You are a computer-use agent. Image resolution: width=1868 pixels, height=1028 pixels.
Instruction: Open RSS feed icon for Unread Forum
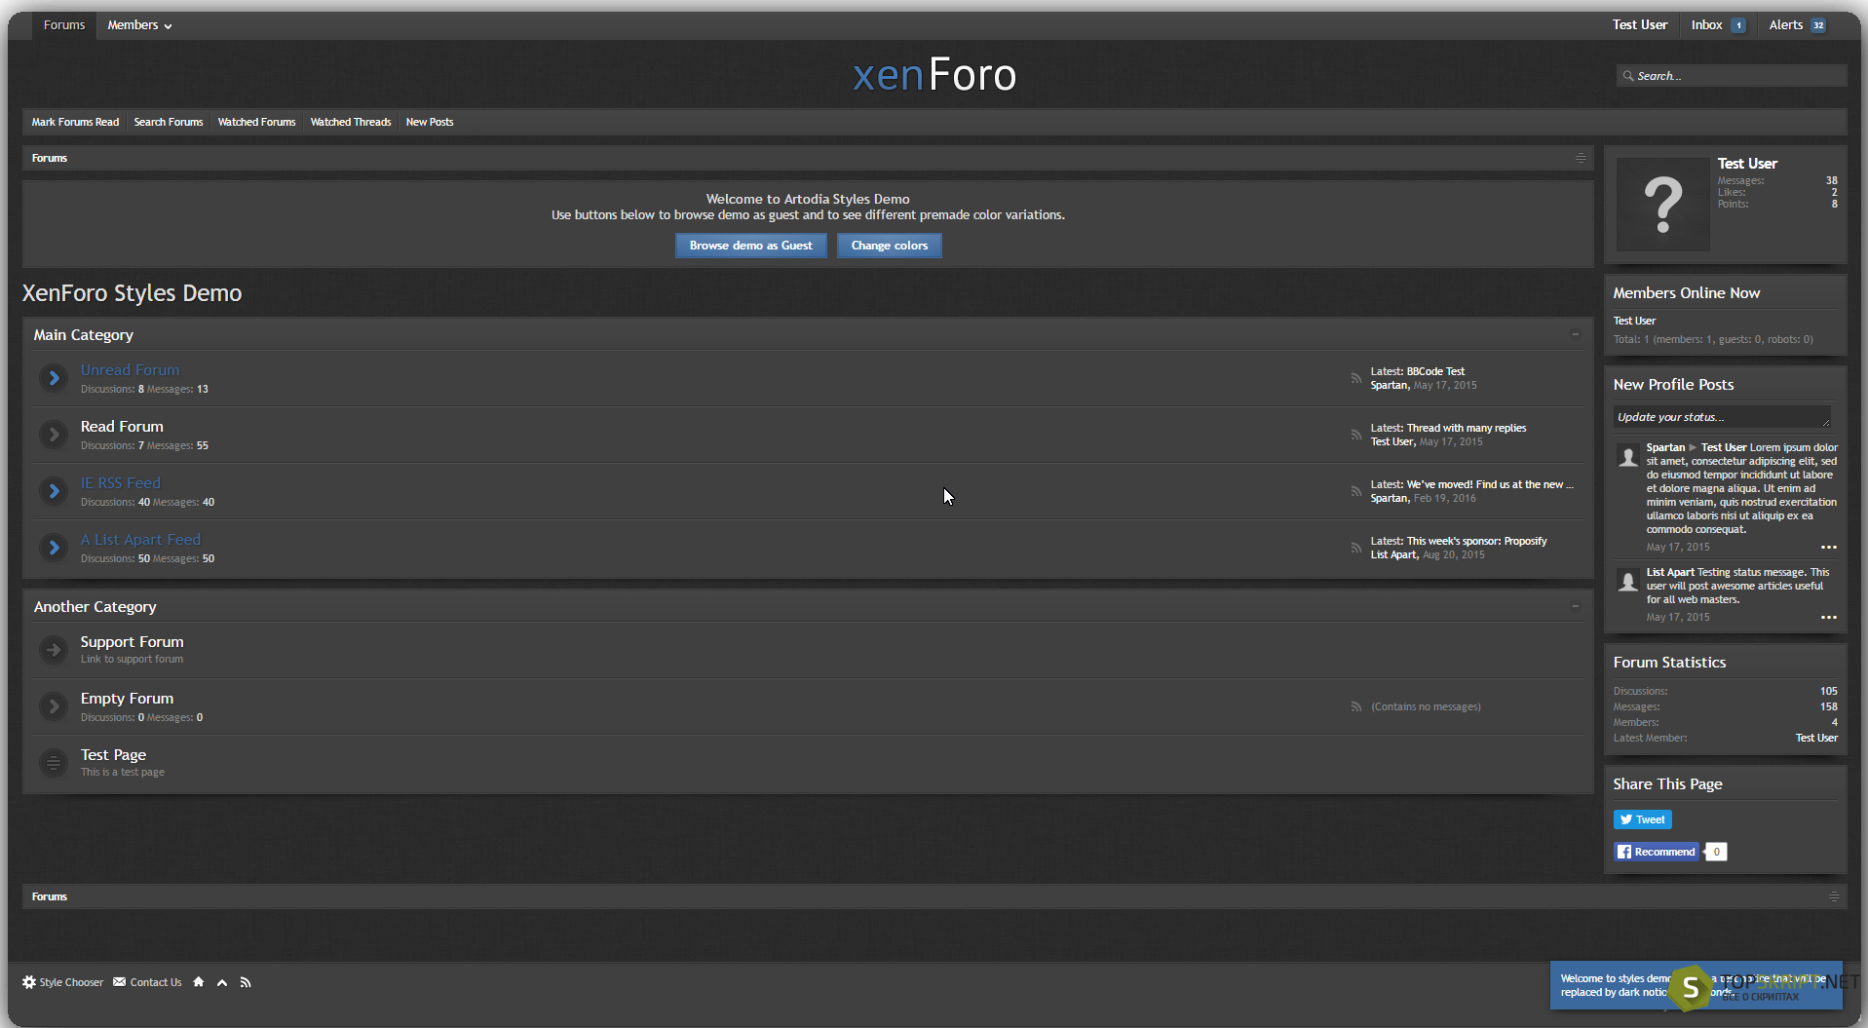point(1355,378)
